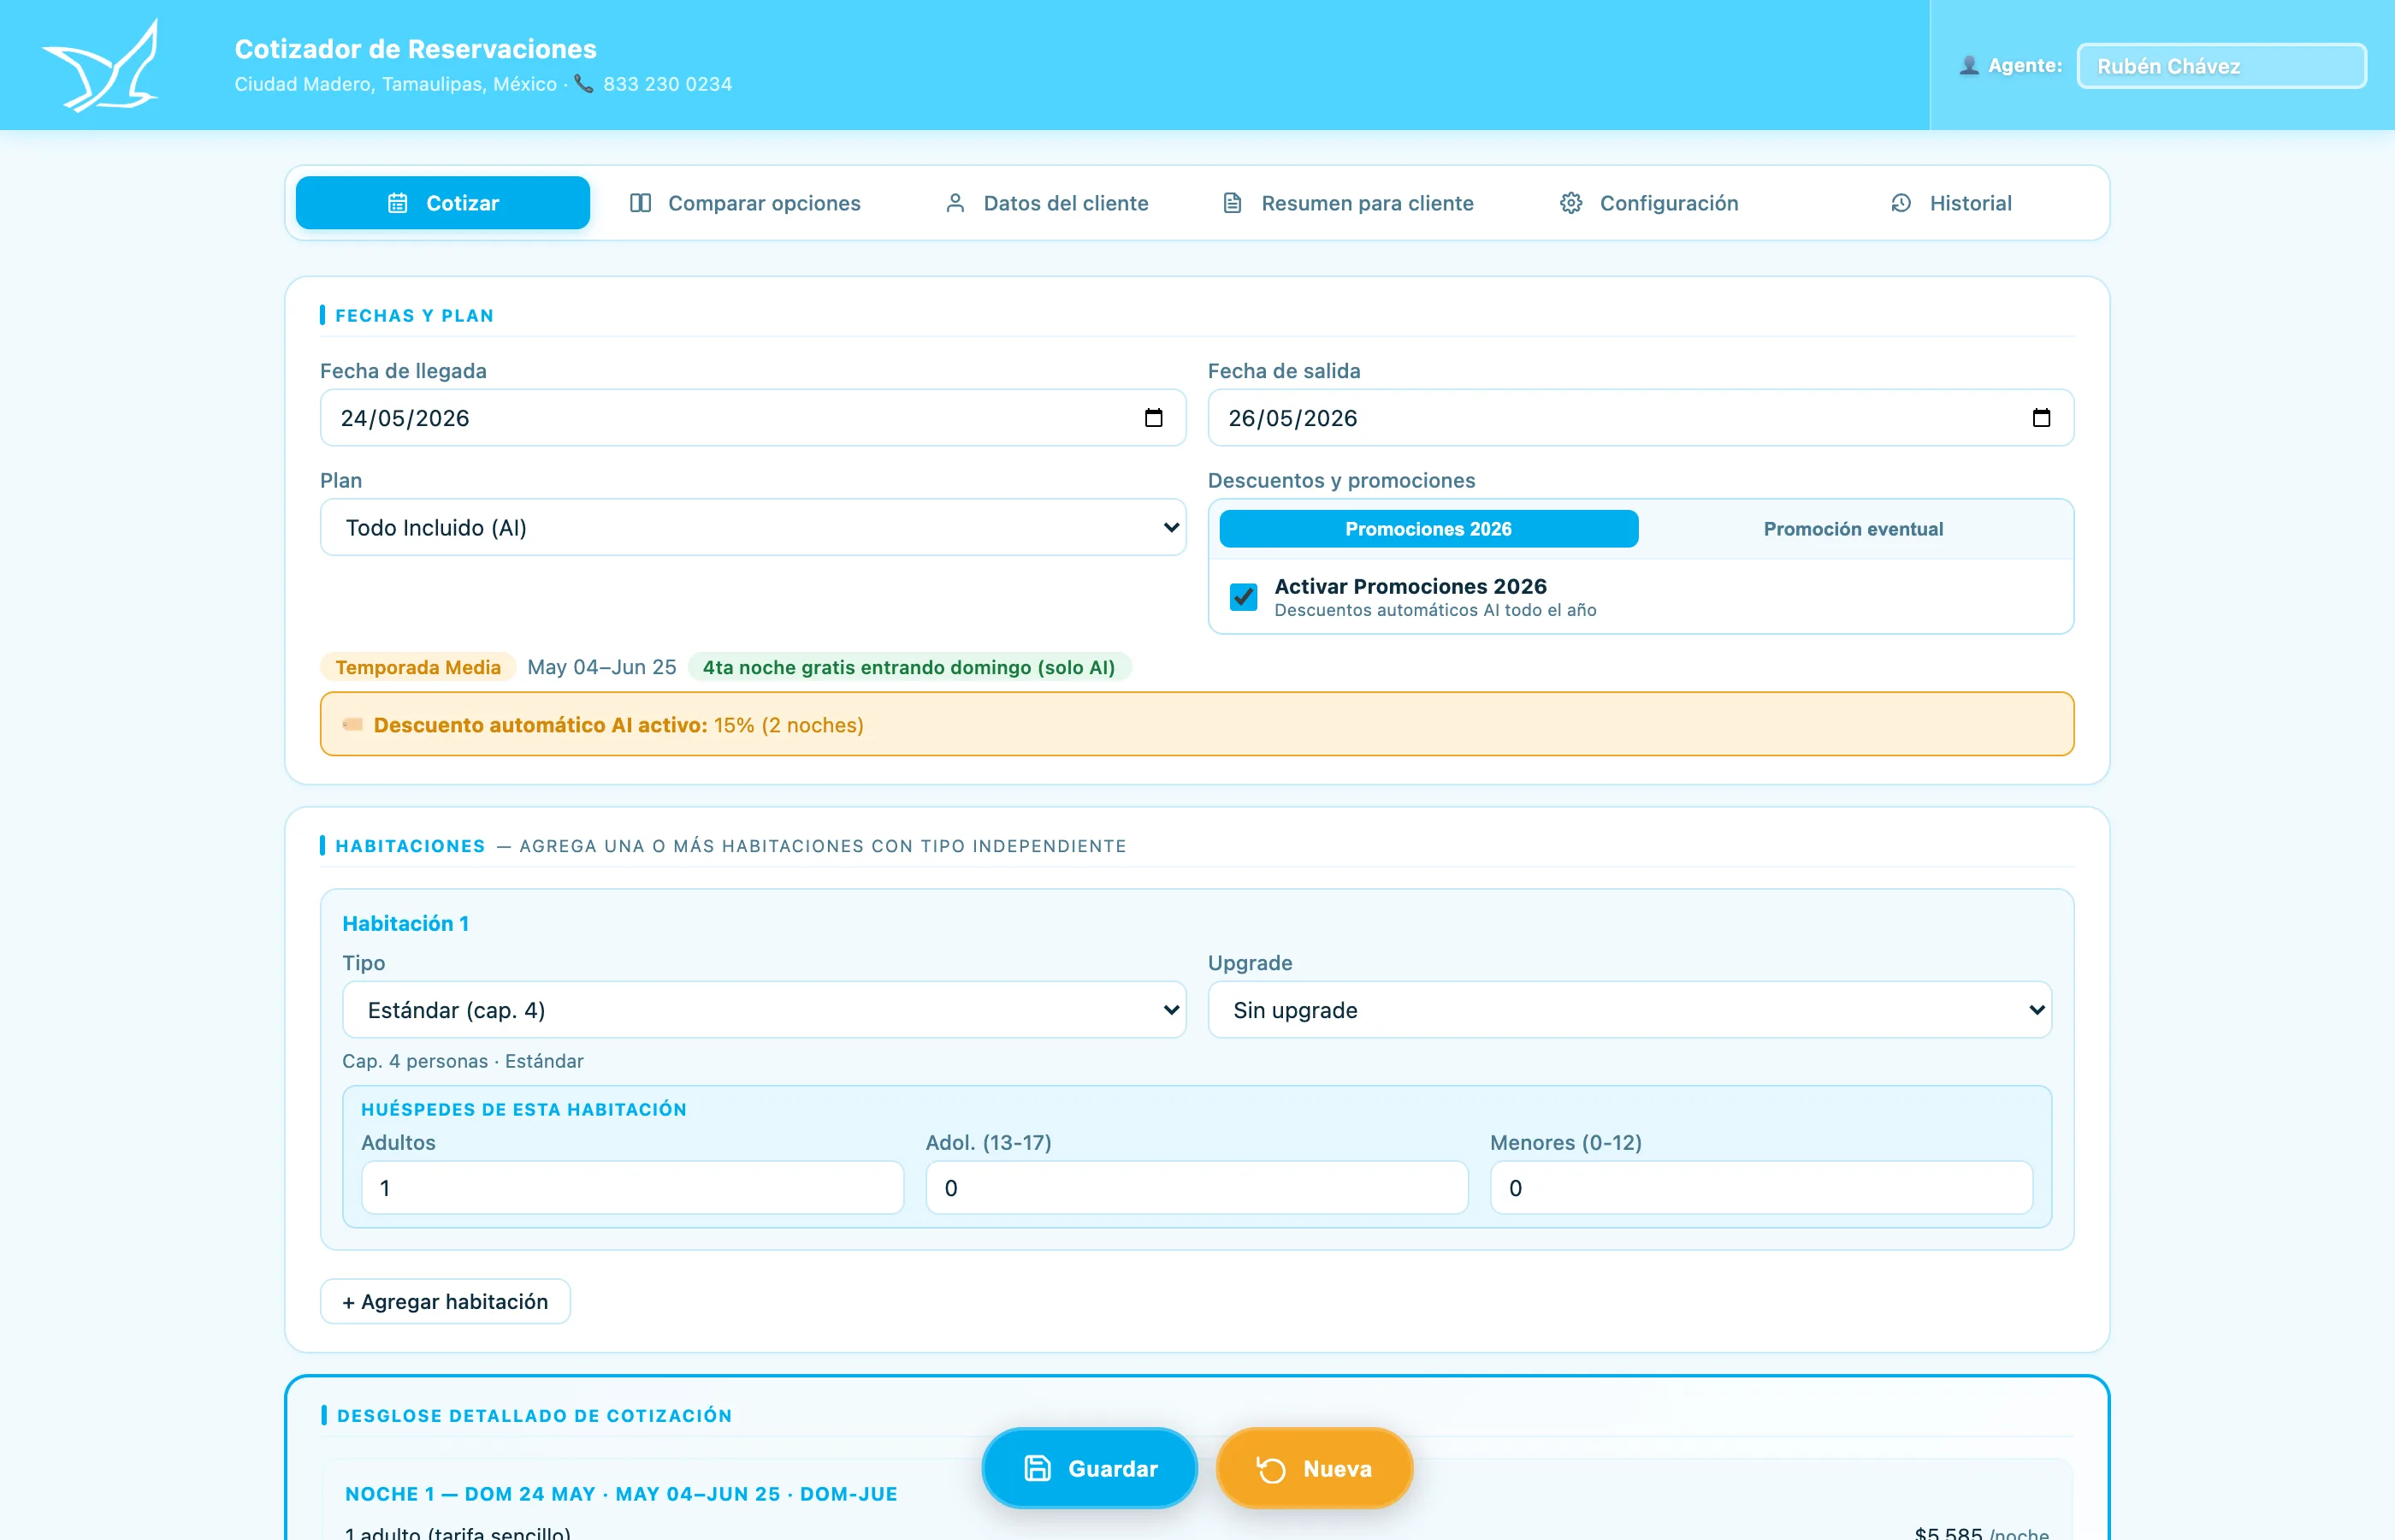Viewport: 2395px width, 1540px height.
Task: Click the document icon for Resumen para cliente
Action: click(1233, 203)
